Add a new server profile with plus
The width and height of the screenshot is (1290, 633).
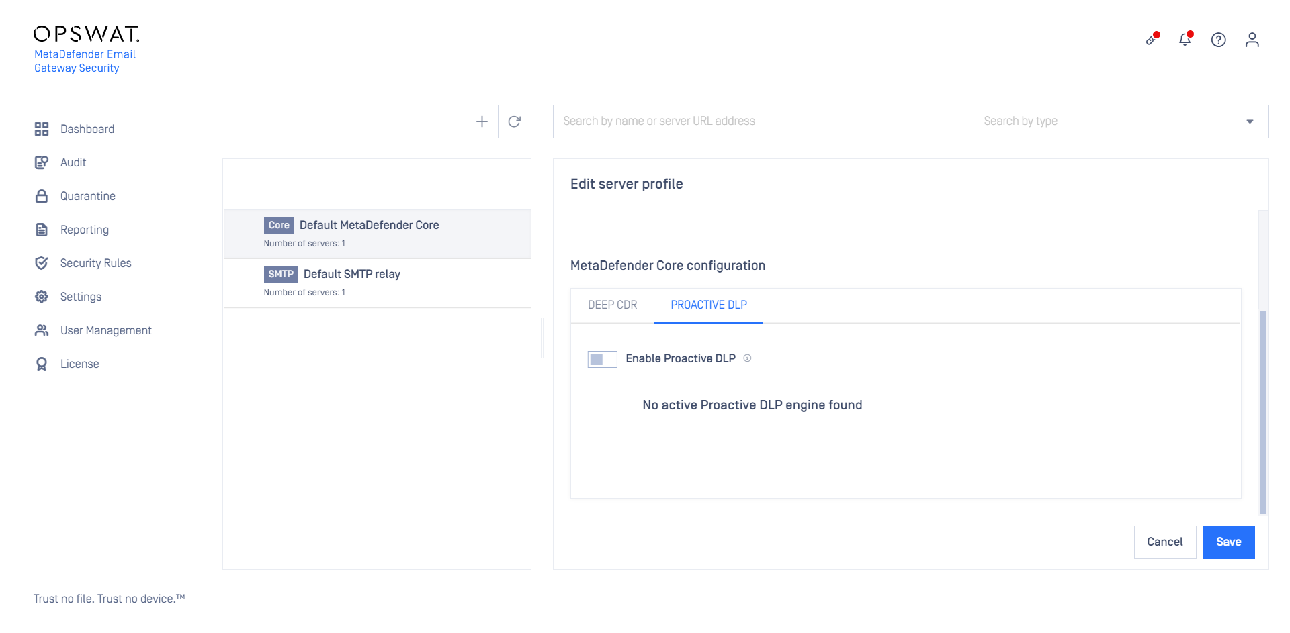[482, 121]
